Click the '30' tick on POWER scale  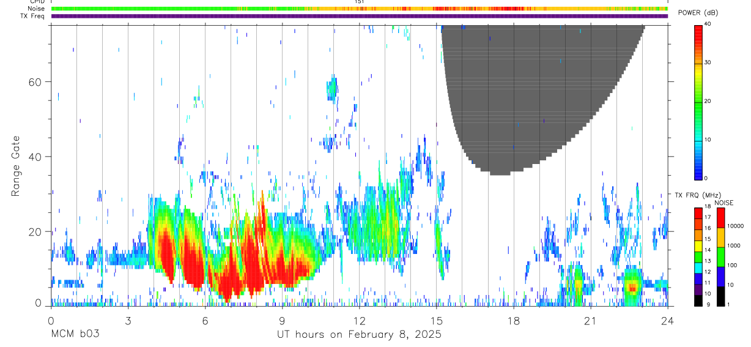708,62
